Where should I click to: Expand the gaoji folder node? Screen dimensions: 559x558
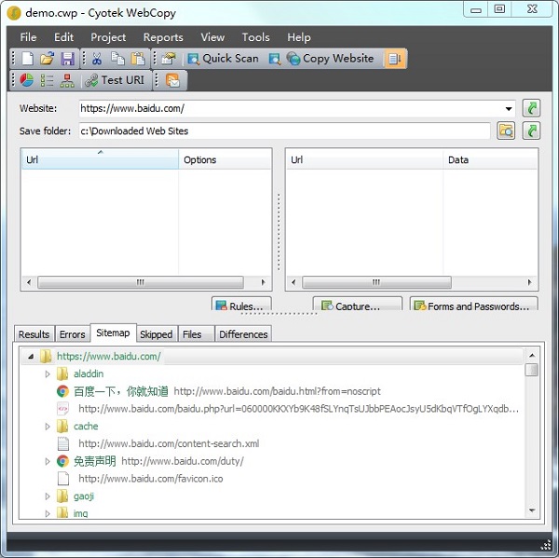coord(48,497)
